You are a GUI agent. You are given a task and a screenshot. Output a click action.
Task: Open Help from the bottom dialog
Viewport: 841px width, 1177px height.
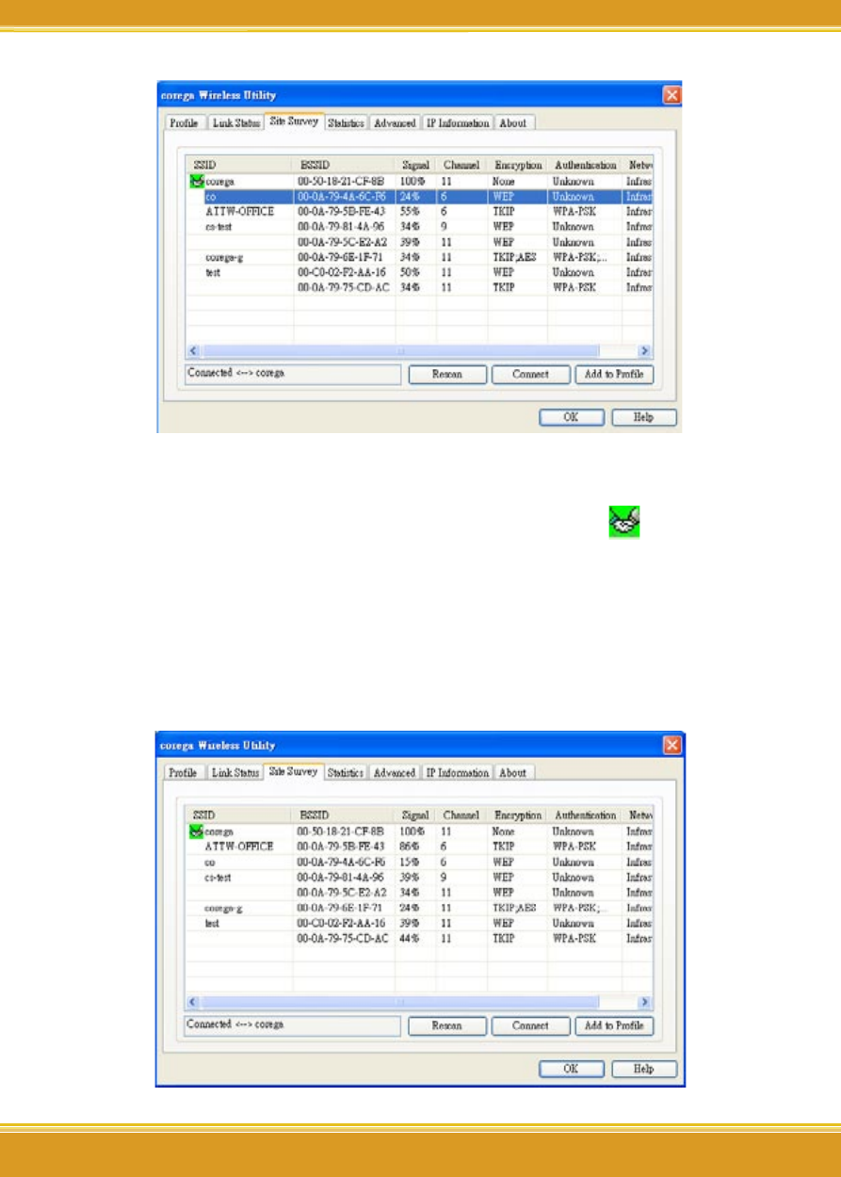(x=644, y=1069)
